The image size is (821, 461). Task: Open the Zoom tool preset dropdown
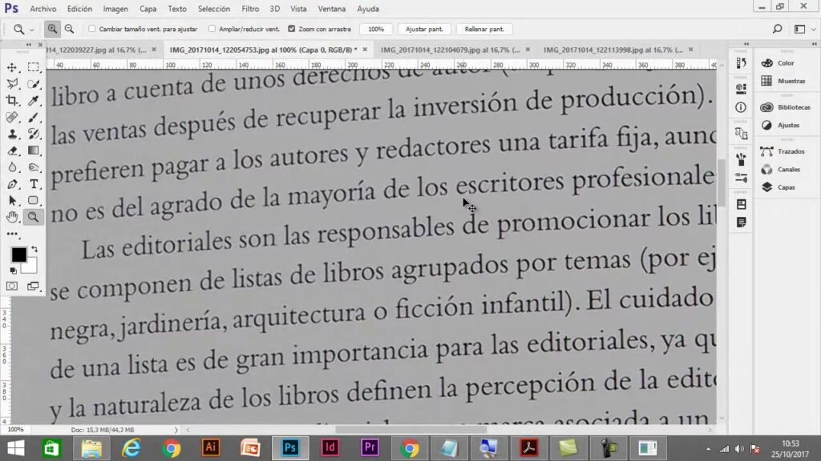click(23, 29)
